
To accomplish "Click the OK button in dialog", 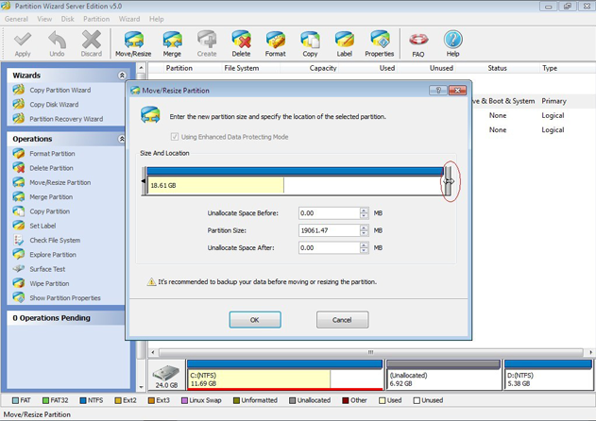I will click(255, 320).
